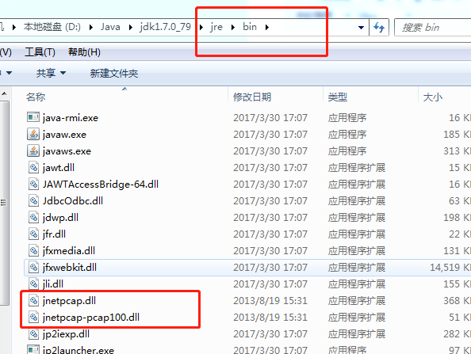Click the javaws.exe application icon

pyautogui.click(x=33, y=151)
